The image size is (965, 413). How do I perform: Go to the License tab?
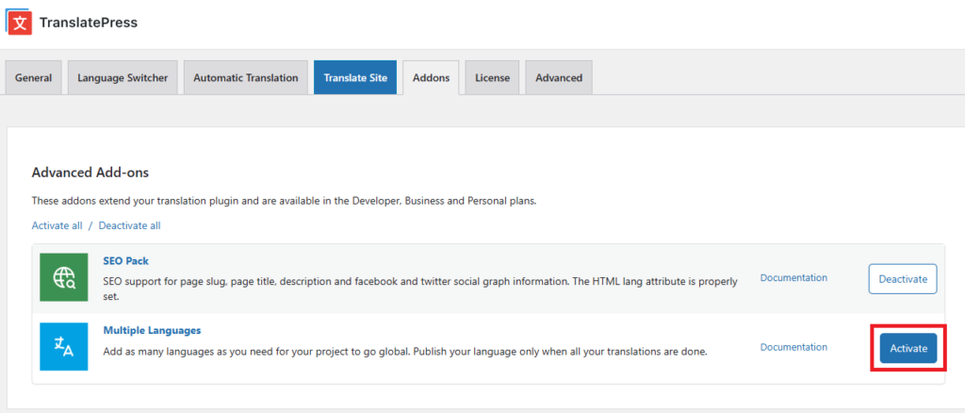coord(492,77)
